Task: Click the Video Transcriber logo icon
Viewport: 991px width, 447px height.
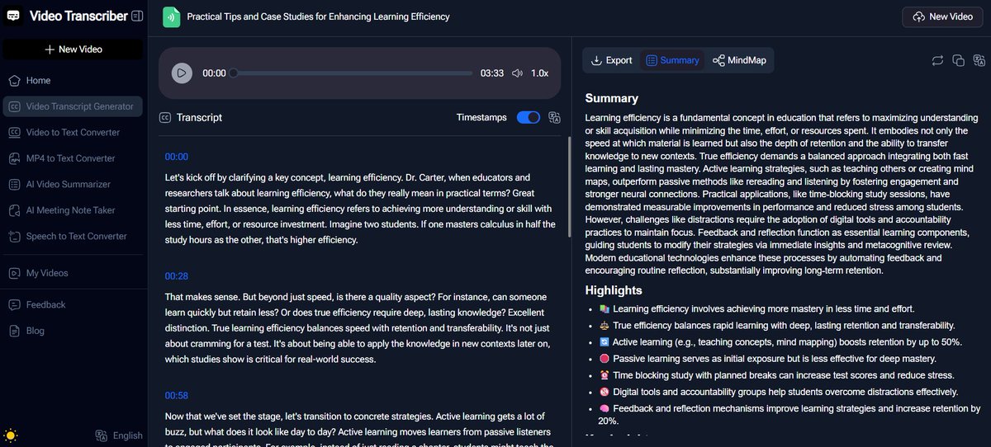Action: [x=14, y=16]
